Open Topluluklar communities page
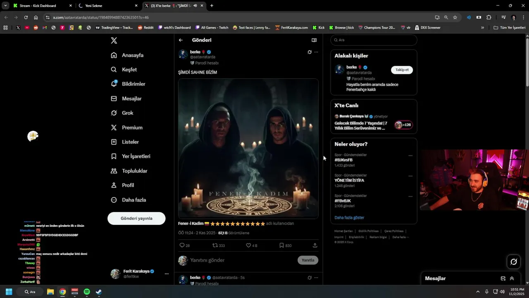529x298 pixels. (129, 171)
